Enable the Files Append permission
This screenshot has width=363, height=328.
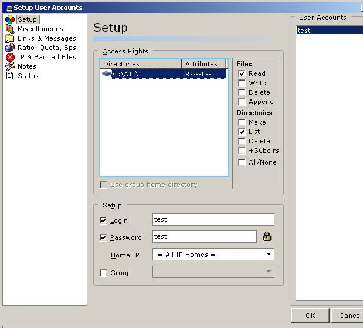(x=242, y=102)
